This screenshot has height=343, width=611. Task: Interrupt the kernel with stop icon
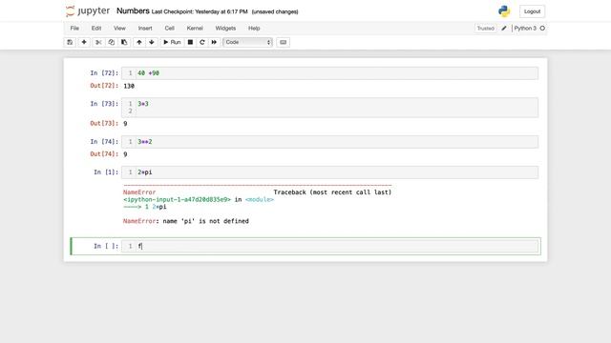[190, 42]
